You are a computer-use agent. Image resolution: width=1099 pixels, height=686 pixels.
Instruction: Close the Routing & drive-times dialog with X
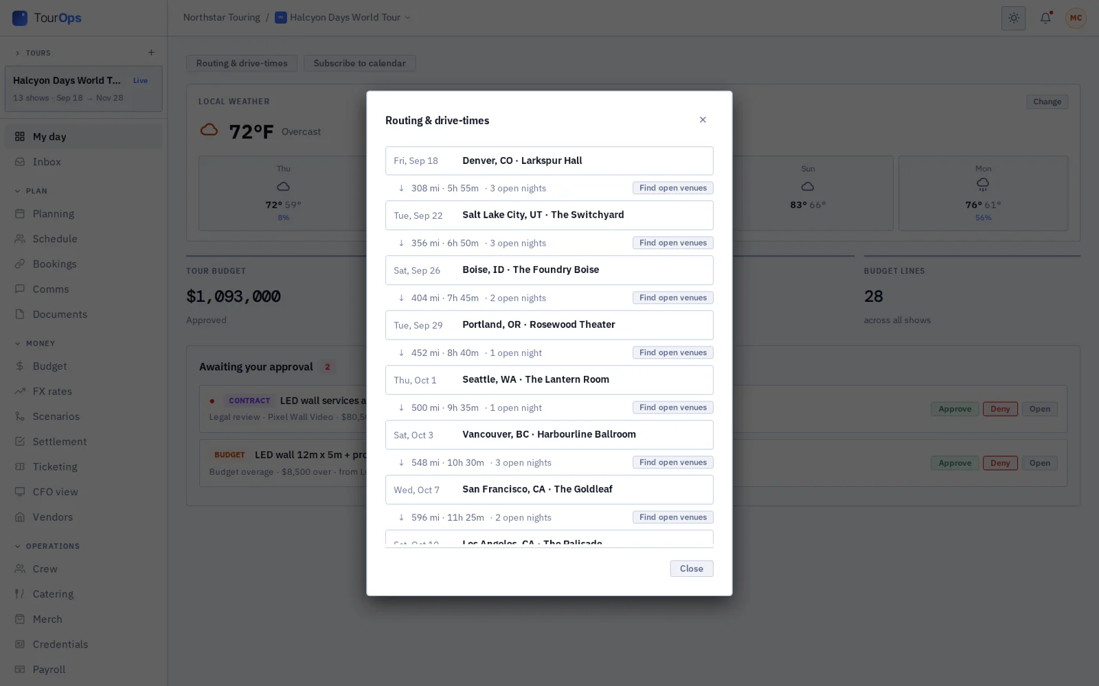click(x=703, y=120)
